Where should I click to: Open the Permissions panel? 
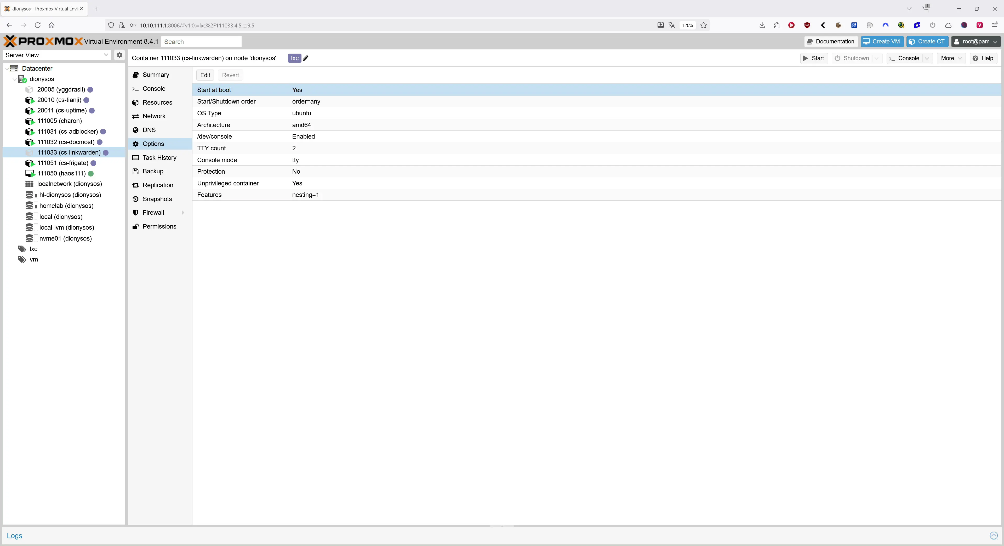[x=159, y=226]
